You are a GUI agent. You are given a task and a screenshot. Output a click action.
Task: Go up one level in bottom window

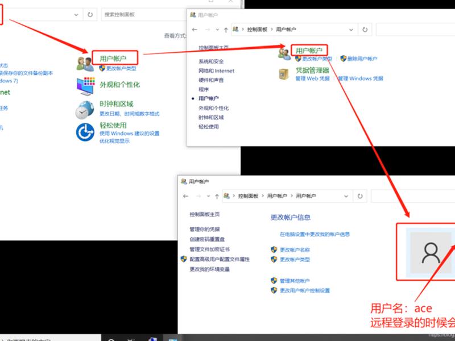tap(217, 196)
